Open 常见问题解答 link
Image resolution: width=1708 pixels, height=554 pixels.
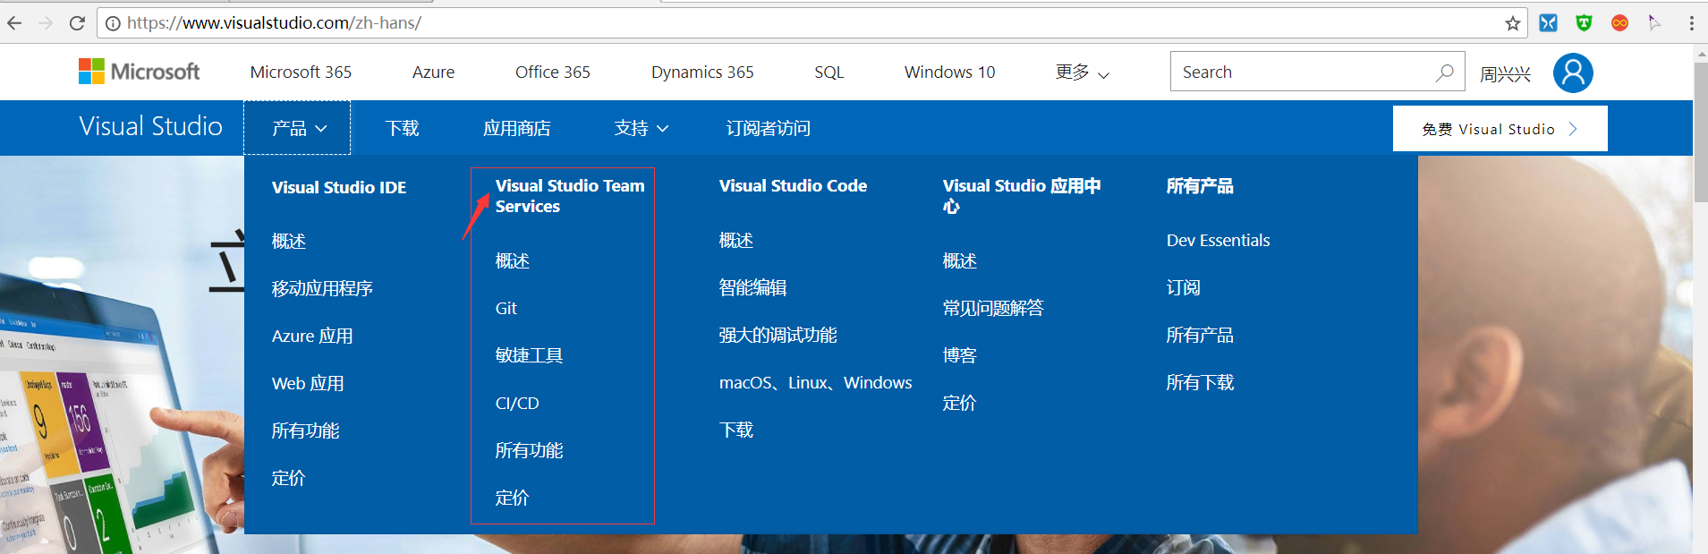(993, 308)
